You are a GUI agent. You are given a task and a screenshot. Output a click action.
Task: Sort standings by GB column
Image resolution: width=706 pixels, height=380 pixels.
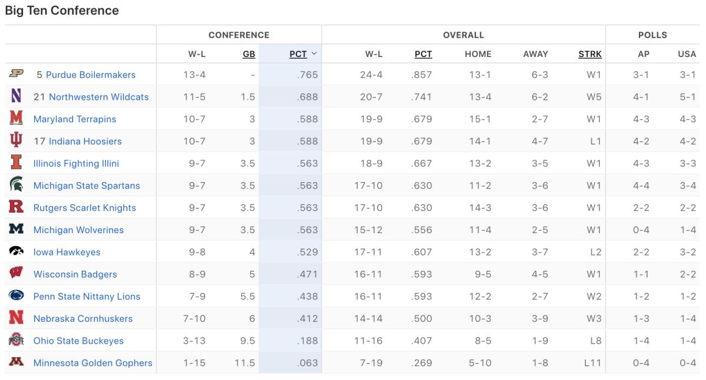[x=249, y=54]
